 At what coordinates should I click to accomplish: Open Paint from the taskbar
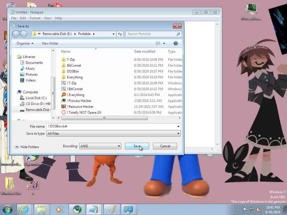[x=112, y=209]
